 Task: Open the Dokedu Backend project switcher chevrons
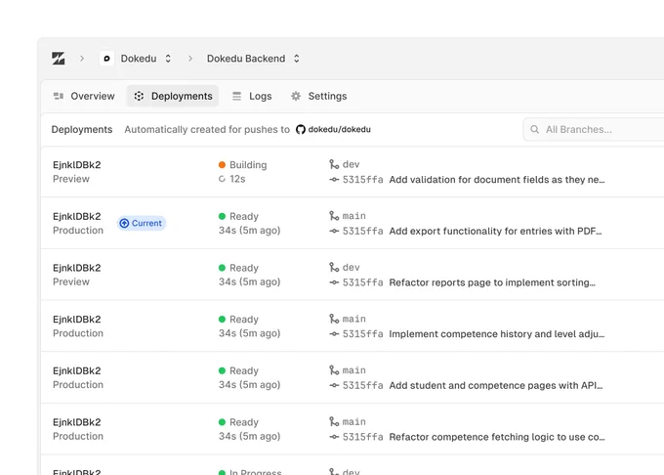[297, 59]
